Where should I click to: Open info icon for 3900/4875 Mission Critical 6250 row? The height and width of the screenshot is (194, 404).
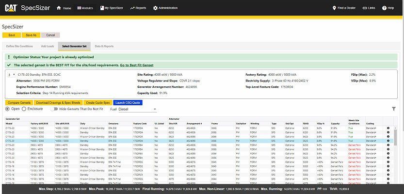pos(388,149)
